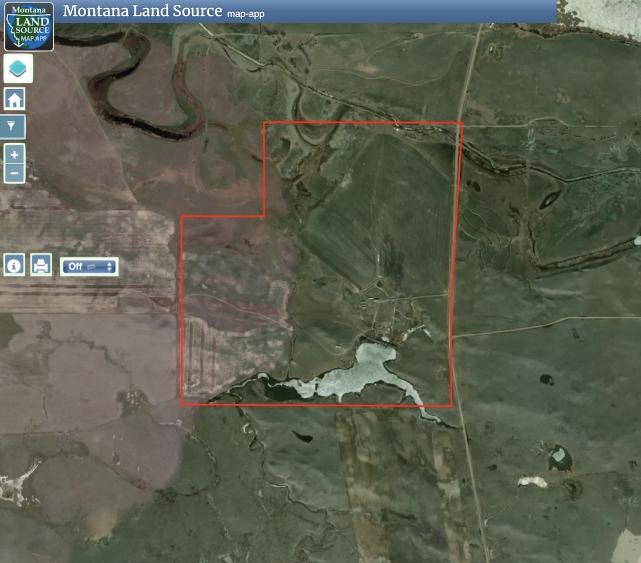Image resolution: width=641 pixels, height=563 pixels.
Task: Click the map-app subtitle text
Action: (245, 13)
